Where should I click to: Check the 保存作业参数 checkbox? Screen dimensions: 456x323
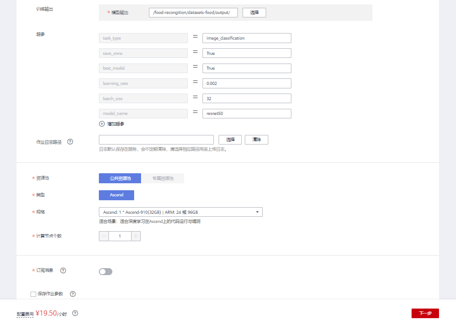pos(34,294)
